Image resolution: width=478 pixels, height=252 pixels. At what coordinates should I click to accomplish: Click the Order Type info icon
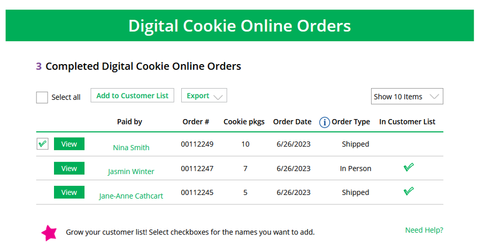[x=325, y=122]
